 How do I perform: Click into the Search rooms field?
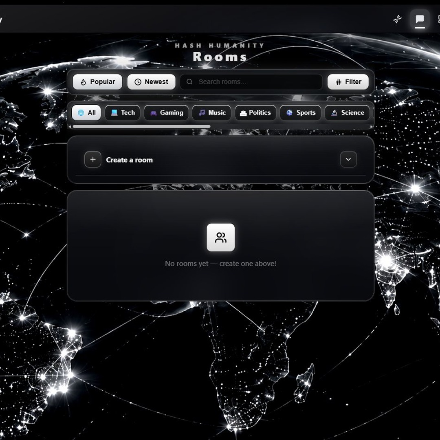pos(251,81)
